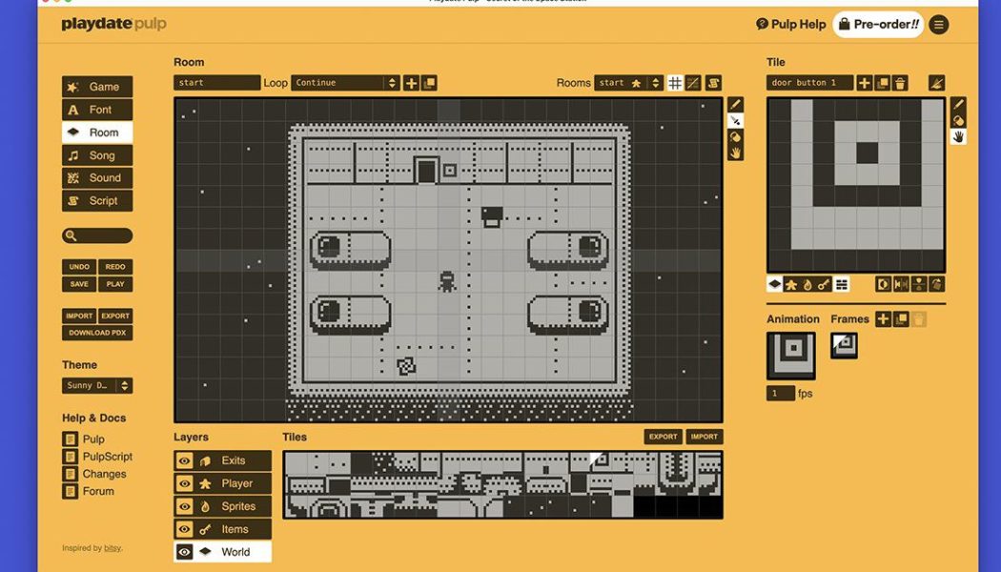Open the Loop dropdown set to Continue

[343, 83]
